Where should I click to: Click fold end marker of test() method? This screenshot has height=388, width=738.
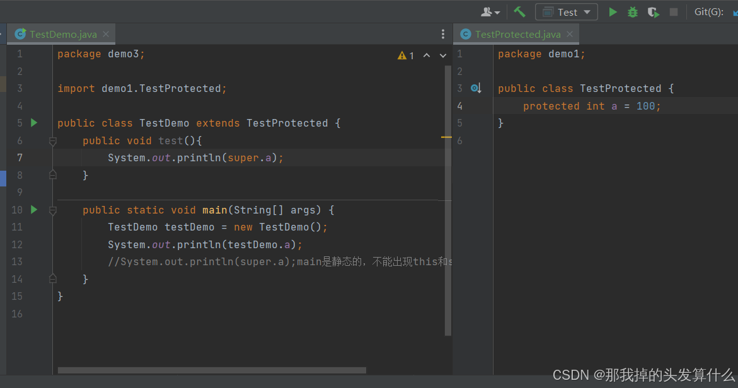click(53, 175)
